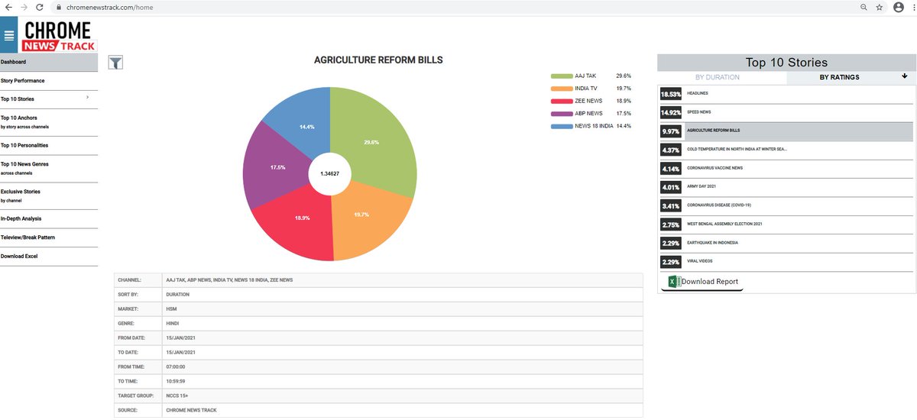917x420 pixels.
Task: Bookmark page with the star icon
Action: pyautogui.click(x=880, y=7)
